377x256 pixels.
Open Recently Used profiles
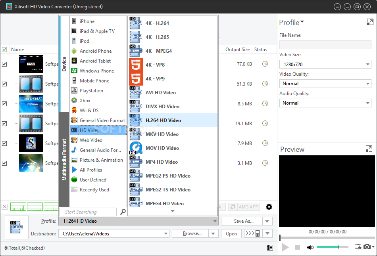(98, 190)
